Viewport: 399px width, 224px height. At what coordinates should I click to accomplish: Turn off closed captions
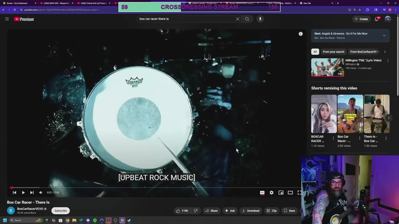[x=262, y=193]
